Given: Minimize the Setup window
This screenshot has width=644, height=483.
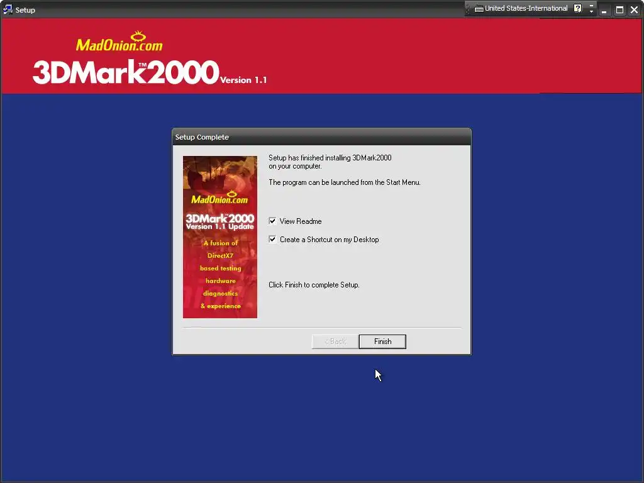Looking at the screenshot, I should [x=604, y=10].
